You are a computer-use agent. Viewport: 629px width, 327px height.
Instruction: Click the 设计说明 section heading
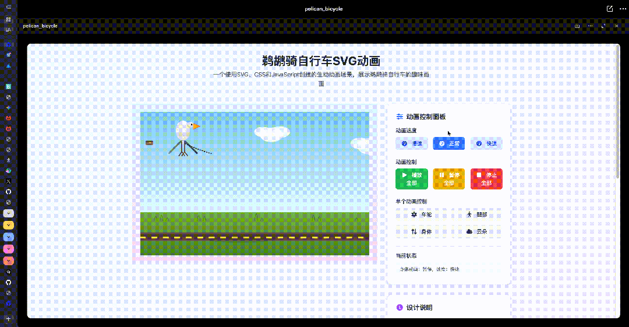(419, 307)
